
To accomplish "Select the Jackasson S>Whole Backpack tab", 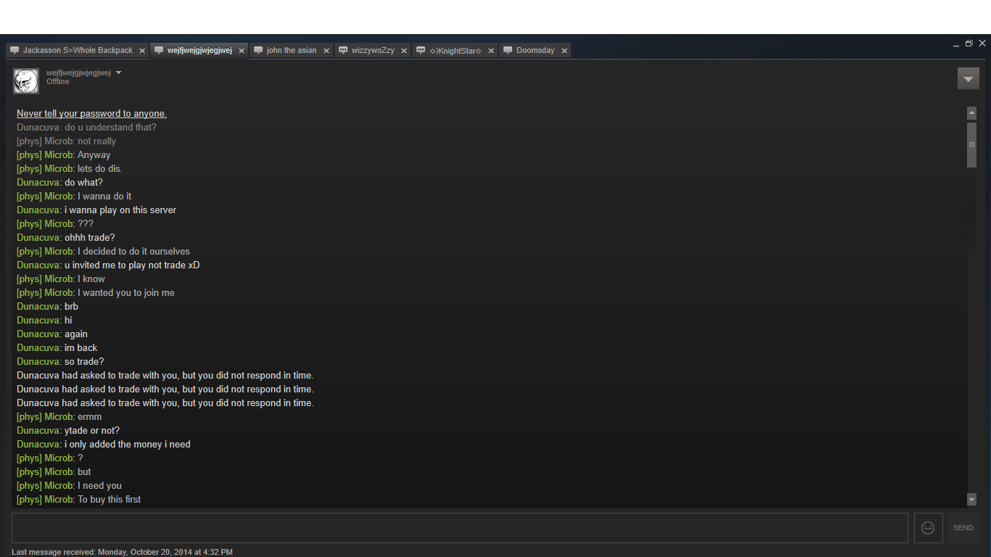I will pyautogui.click(x=77, y=51).
